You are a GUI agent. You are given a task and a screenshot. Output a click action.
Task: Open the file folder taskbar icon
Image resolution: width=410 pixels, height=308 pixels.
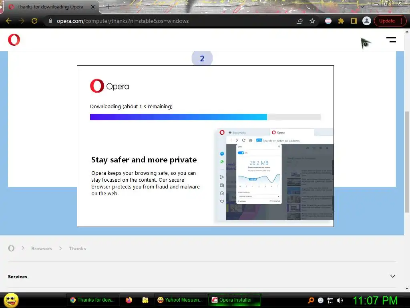pos(145,300)
